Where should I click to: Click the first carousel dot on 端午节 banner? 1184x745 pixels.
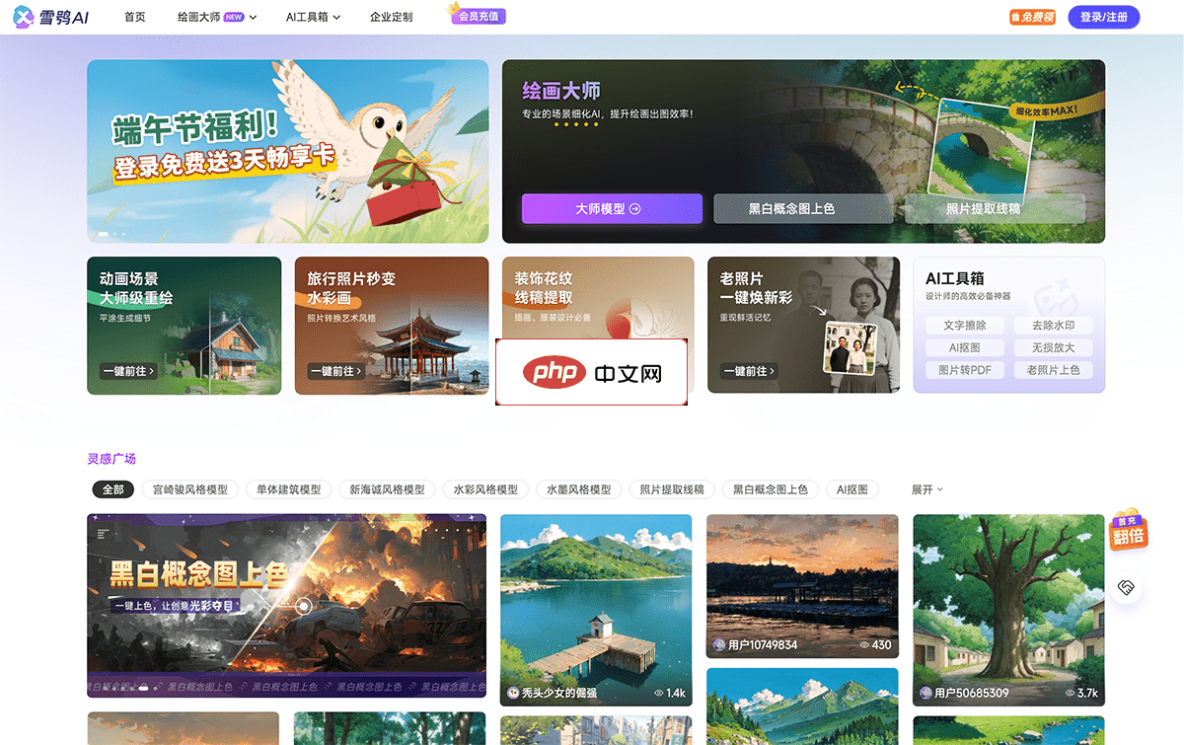pos(103,234)
